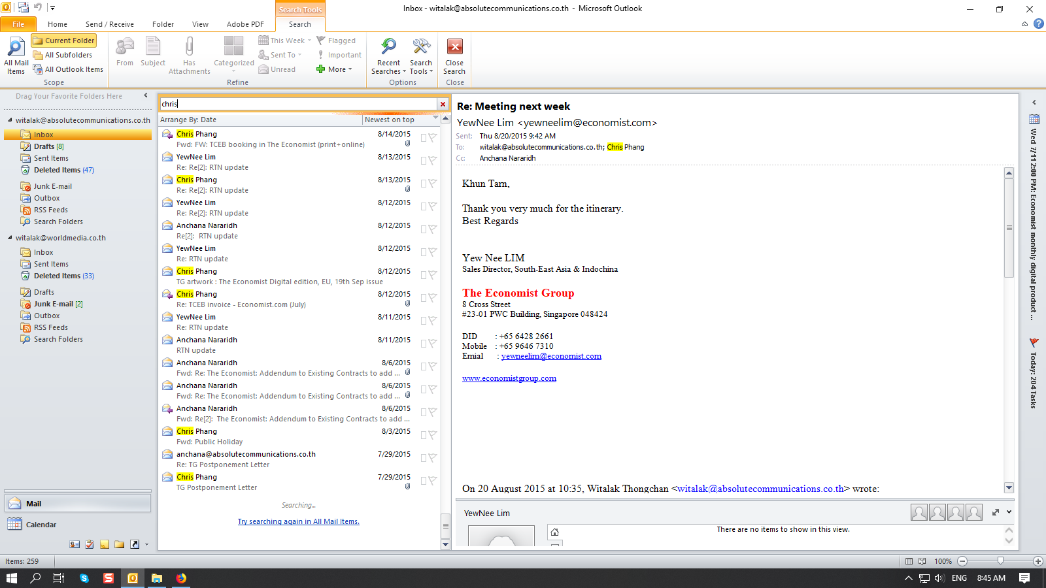Toggle the People Pane size icon

pyautogui.click(x=995, y=512)
